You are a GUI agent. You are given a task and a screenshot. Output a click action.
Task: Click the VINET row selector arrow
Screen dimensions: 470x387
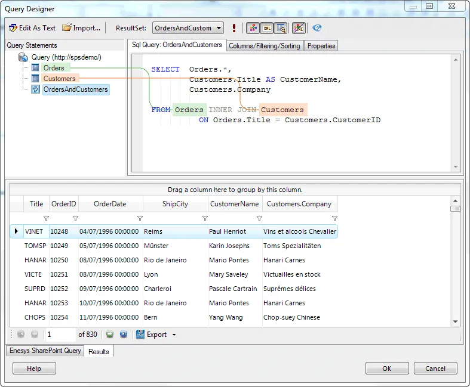coord(17,231)
